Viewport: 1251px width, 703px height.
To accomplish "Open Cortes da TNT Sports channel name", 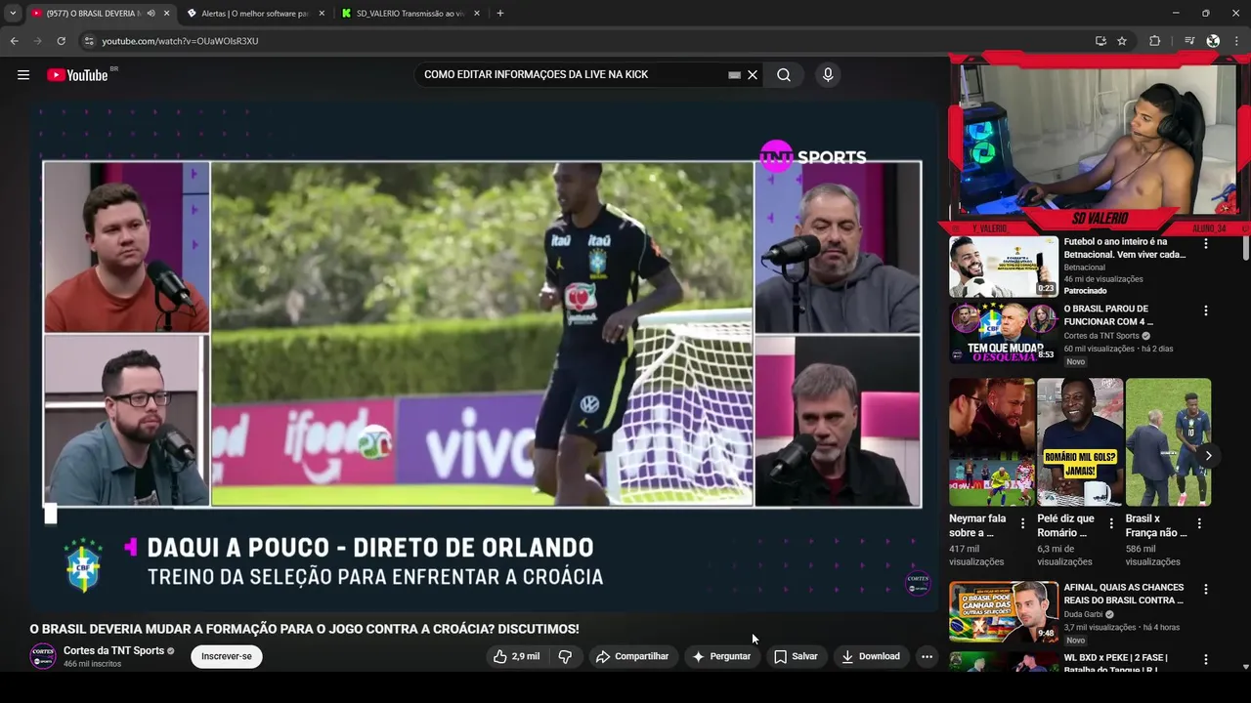I will [113, 650].
